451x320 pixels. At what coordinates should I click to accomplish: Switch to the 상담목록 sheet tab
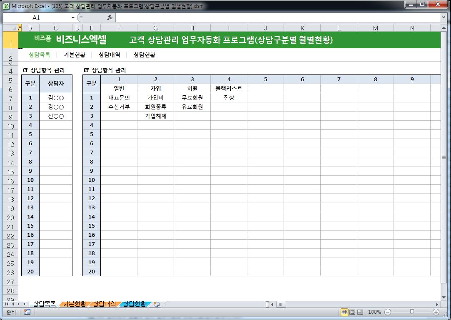pyautogui.click(x=44, y=304)
